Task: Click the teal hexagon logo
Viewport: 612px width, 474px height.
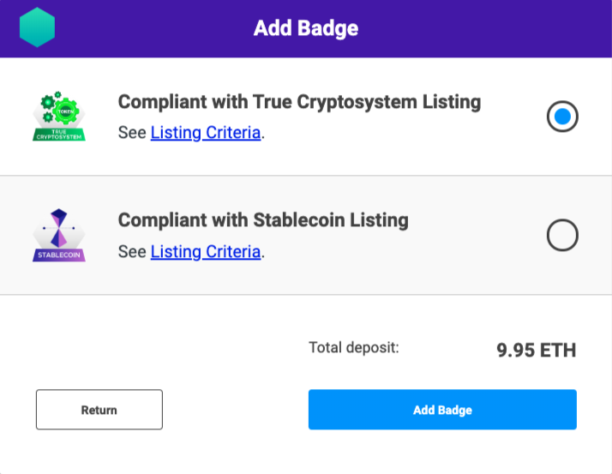Action: coord(37,27)
